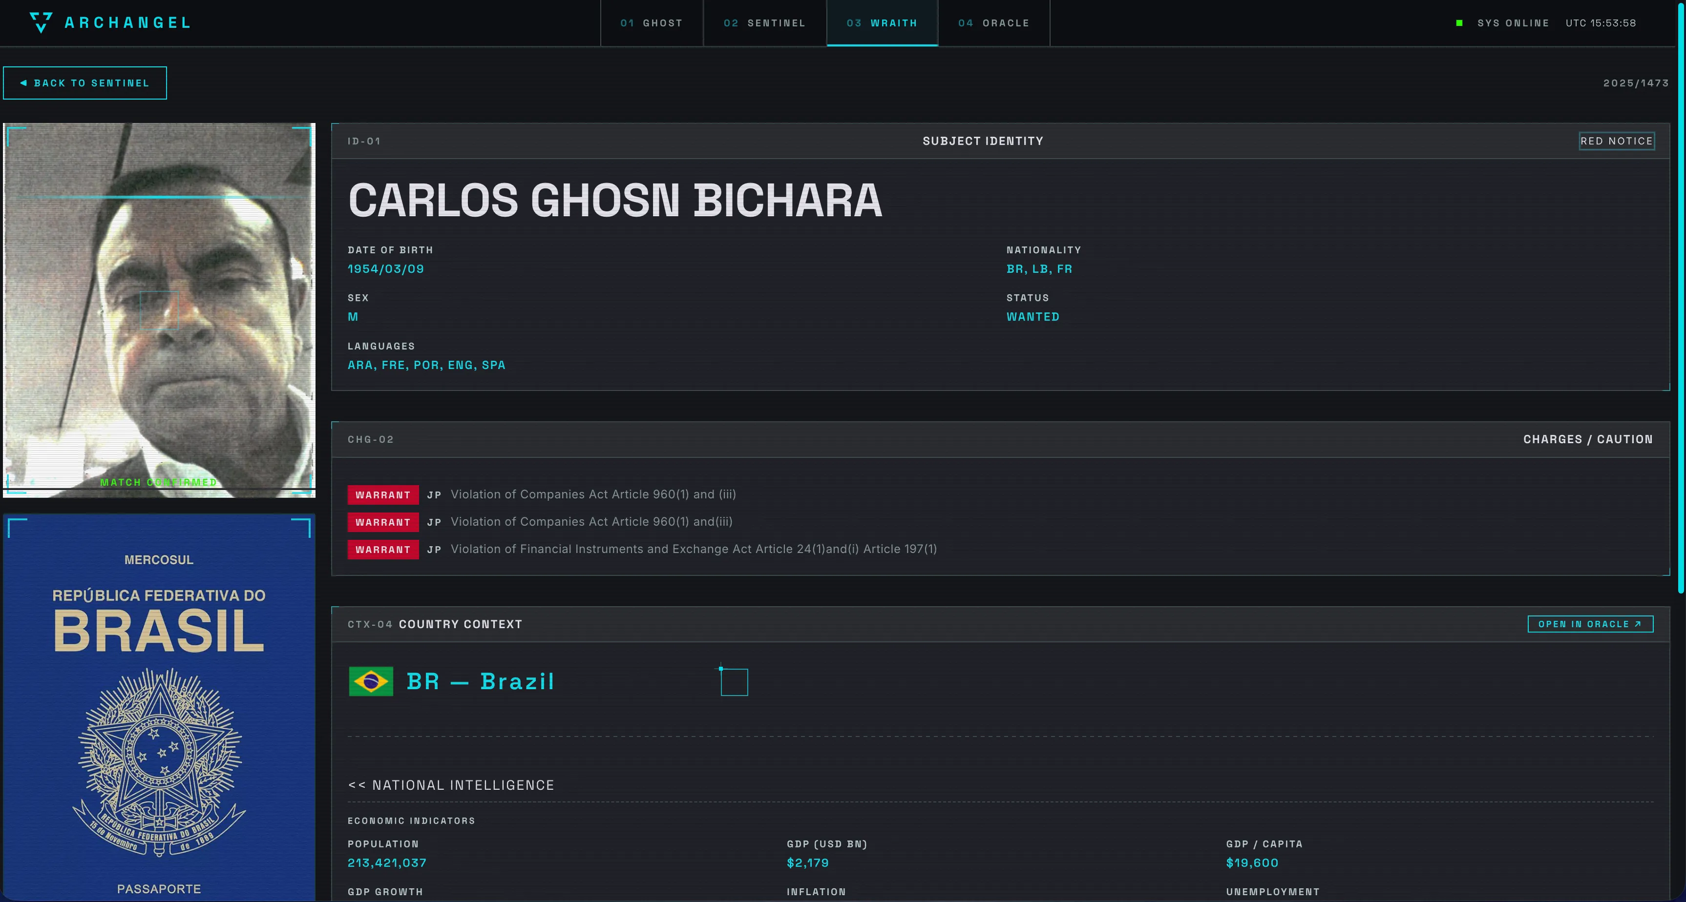Click the SUBJECT IDENTITY panel header
The image size is (1686, 902).
tap(983, 141)
